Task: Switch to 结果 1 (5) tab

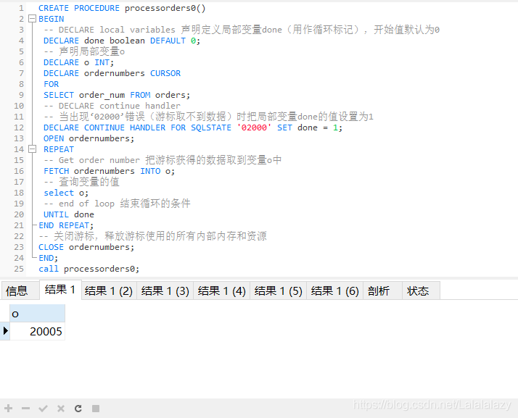Action: [278, 290]
